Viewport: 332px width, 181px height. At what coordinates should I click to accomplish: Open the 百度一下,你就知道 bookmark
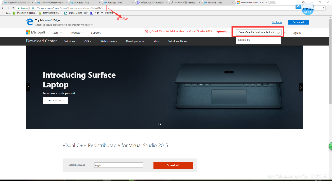[x=102, y=13]
